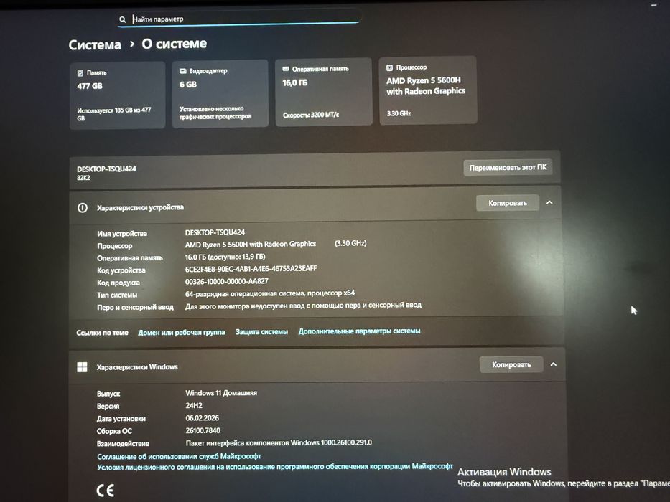Select version value '24H2'

pos(194,405)
